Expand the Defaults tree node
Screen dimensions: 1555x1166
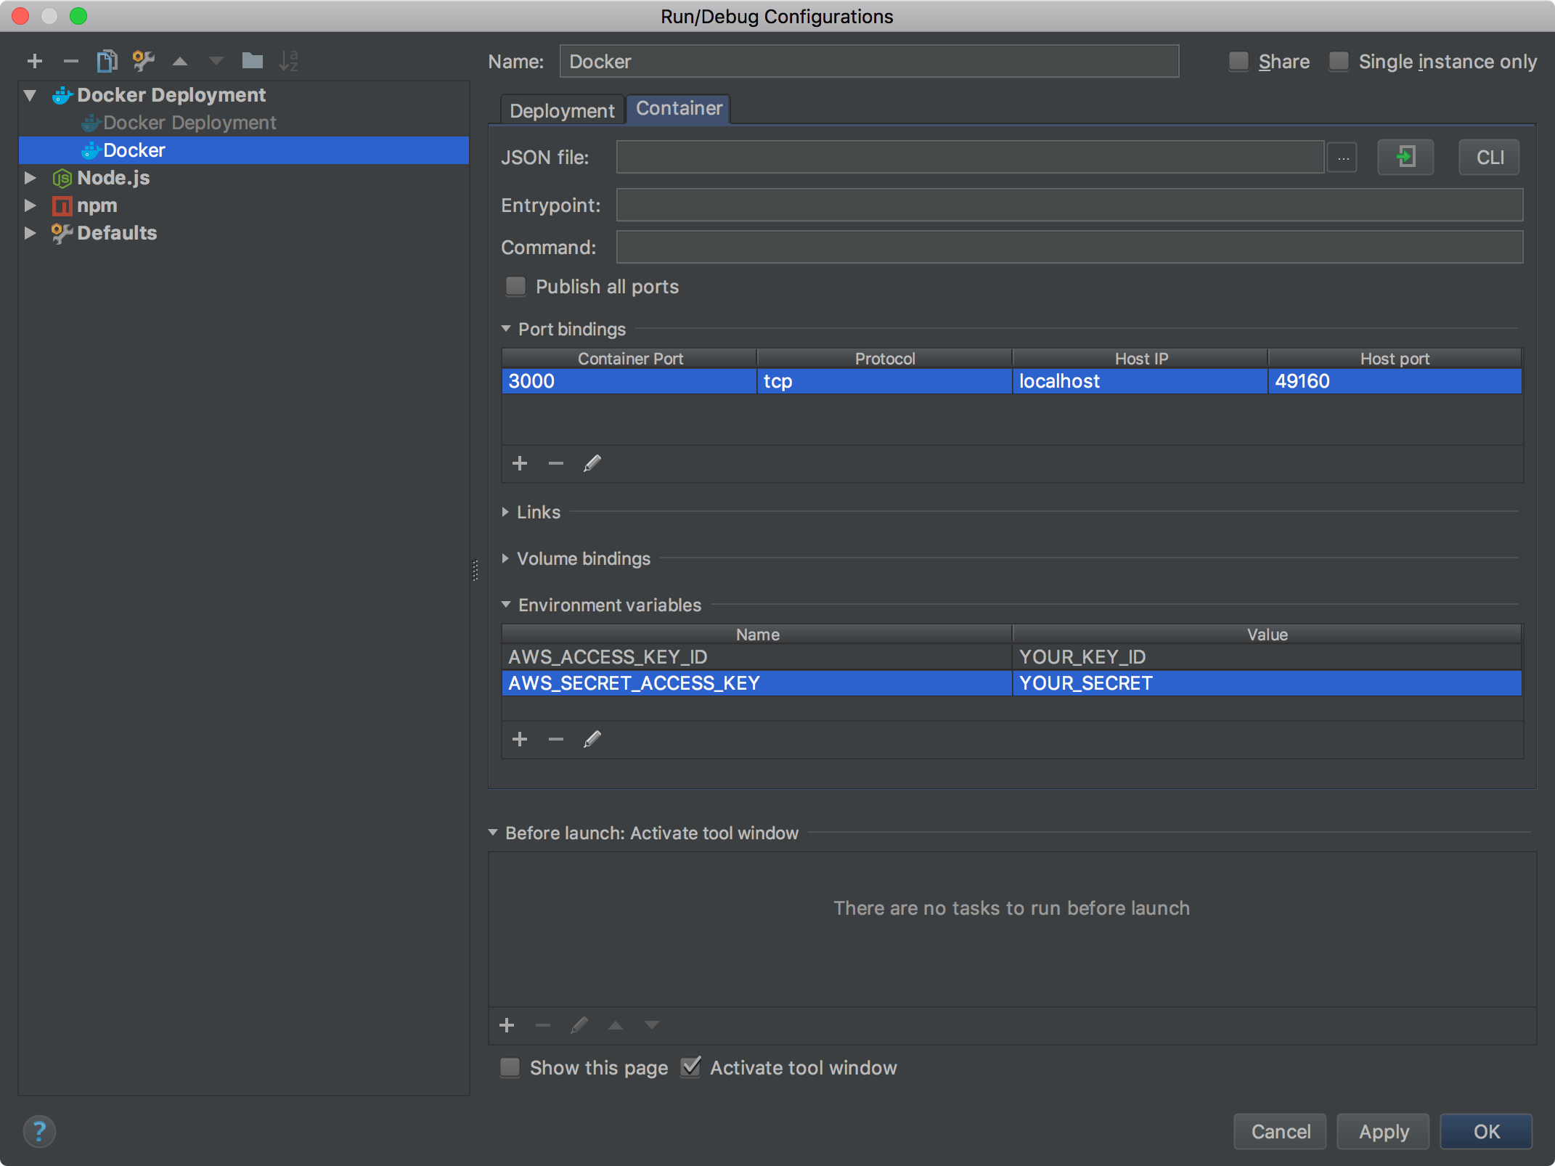tap(30, 233)
